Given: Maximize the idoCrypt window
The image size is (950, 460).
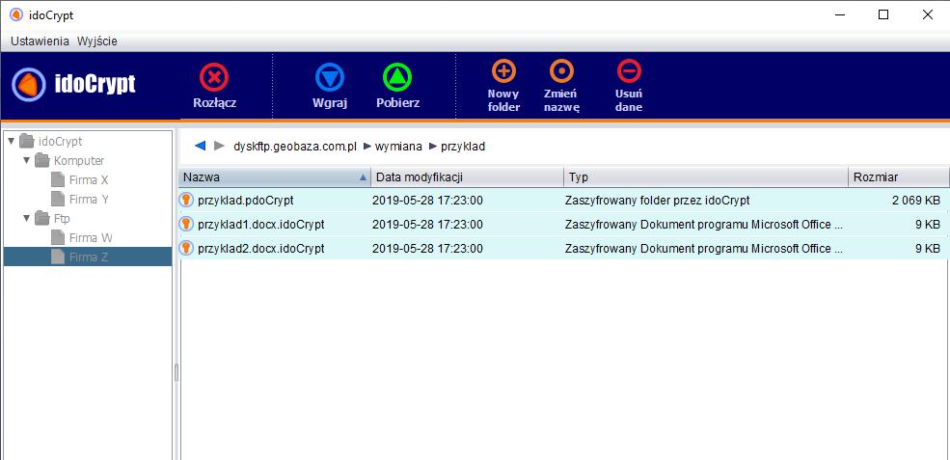Looking at the screenshot, I should pos(884,15).
